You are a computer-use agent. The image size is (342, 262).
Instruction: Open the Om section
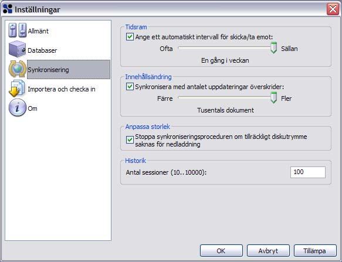tap(32, 108)
